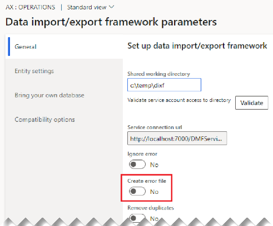Click the AX : OPERATIONS company label
273x226 pixels.
[x=31, y=7]
